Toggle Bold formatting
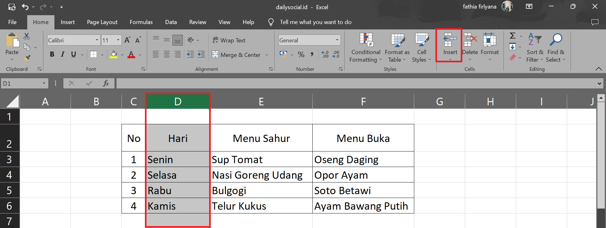The width and height of the screenshot is (606, 228). coord(52,54)
